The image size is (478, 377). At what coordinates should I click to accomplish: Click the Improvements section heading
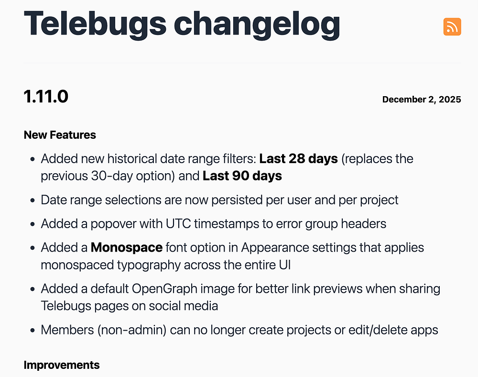(x=62, y=365)
